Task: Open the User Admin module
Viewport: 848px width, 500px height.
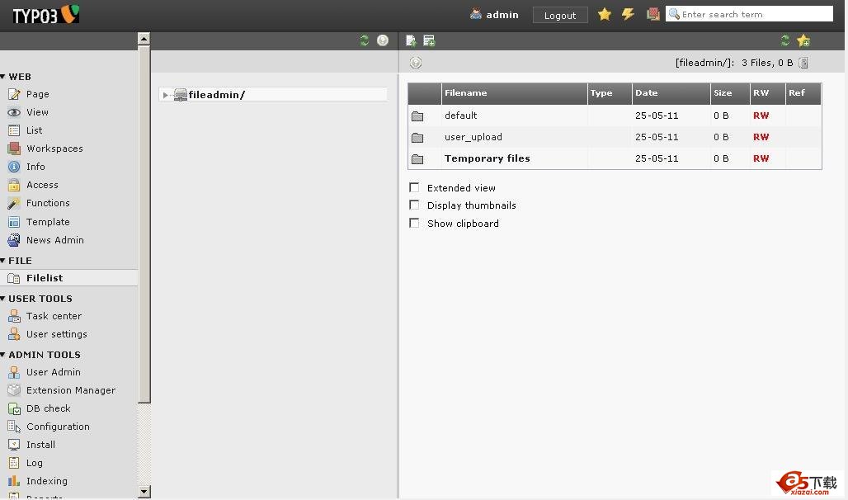Action: 54,372
